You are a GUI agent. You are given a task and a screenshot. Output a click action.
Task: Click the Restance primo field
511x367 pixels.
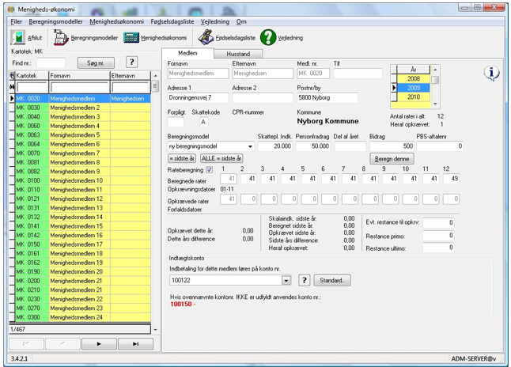pyautogui.click(x=438, y=236)
